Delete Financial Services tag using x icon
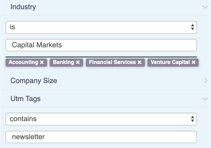 click(x=140, y=62)
